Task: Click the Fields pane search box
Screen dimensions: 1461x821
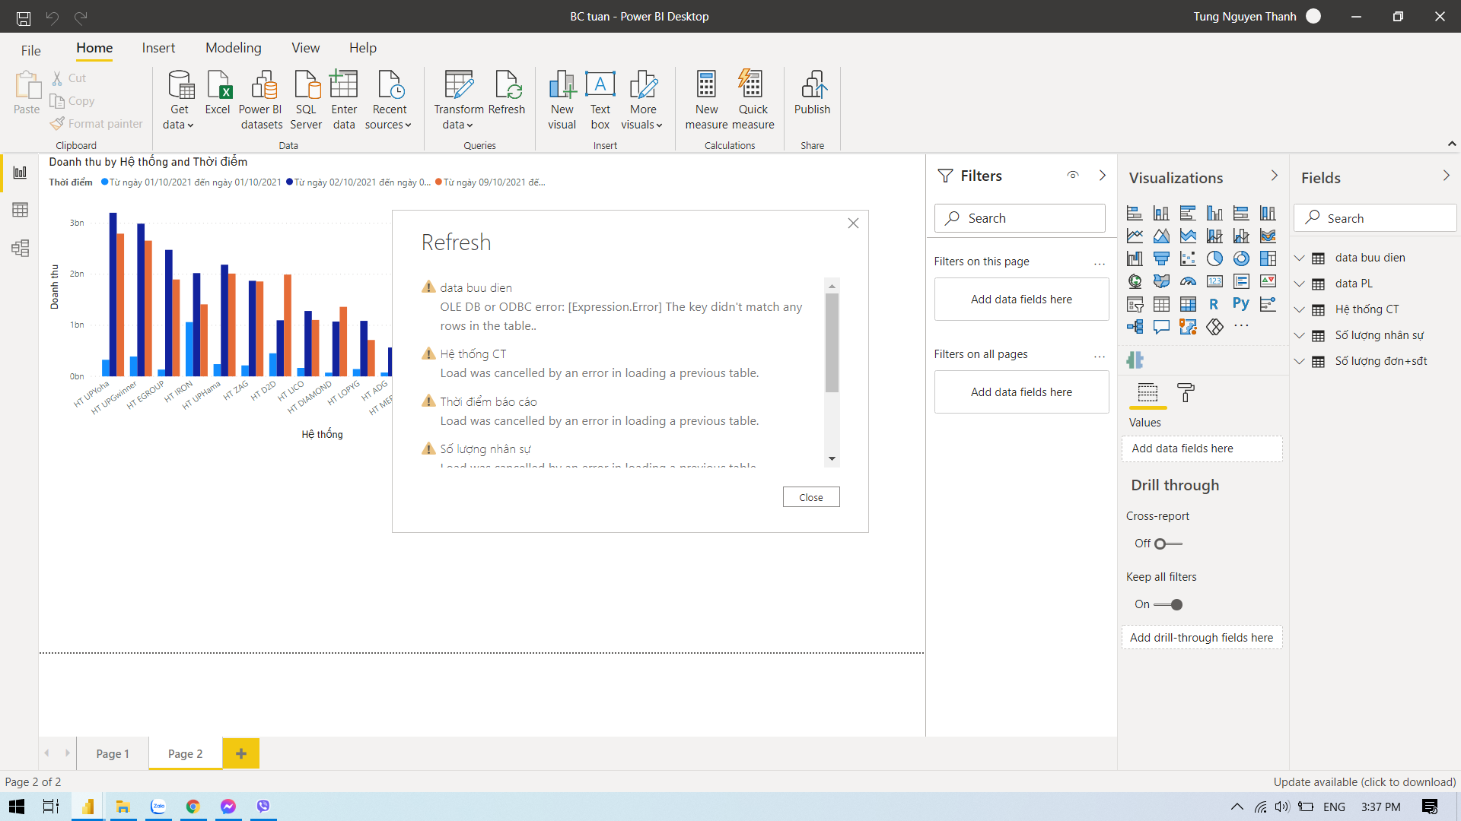Action: pos(1375,218)
